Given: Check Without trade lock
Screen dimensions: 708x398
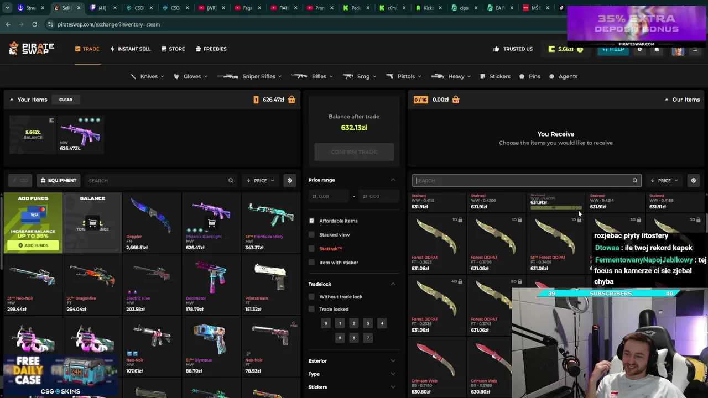Looking at the screenshot, I should tap(311, 297).
